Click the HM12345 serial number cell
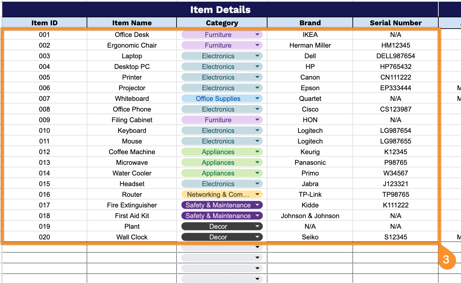Viewport: 461px width, 283px height. (x=395, y=45)
